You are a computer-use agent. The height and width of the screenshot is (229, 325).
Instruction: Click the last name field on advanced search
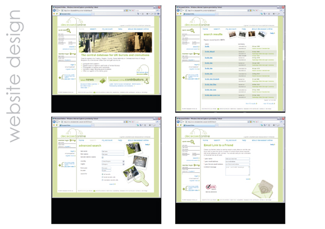(x=113, y=152)
